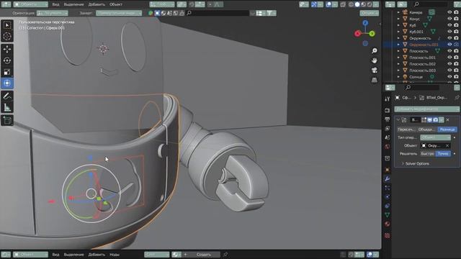Open the Output properties tab icon
Image resolution: width=461 pixels, height=259 pixels.
(388, 119)
